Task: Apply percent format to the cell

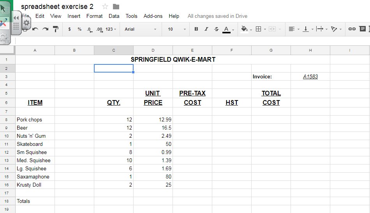Action: pos(79,29)
